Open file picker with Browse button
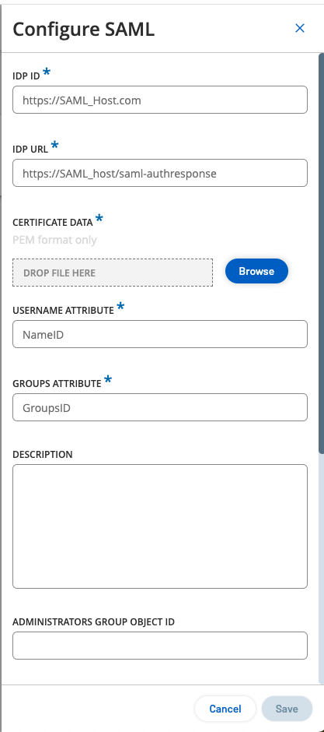The width and height of the screenshot is (324, 732). coord(256,271)
